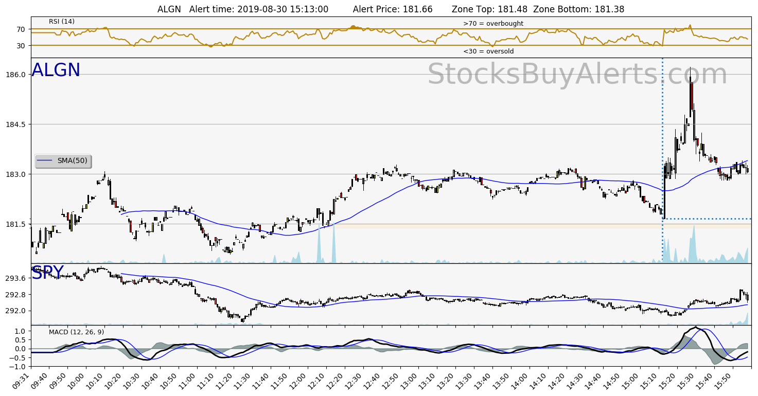Click the volume spike near 12:20
The height and width of the screenshot is (396, 758).
tap(333, 243)
